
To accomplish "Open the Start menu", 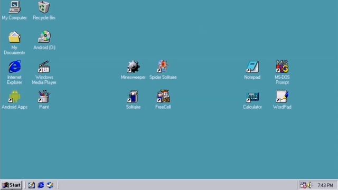I will click(12, 185).
